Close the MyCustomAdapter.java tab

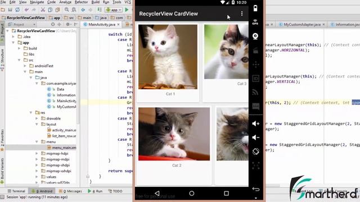point(324,24)
